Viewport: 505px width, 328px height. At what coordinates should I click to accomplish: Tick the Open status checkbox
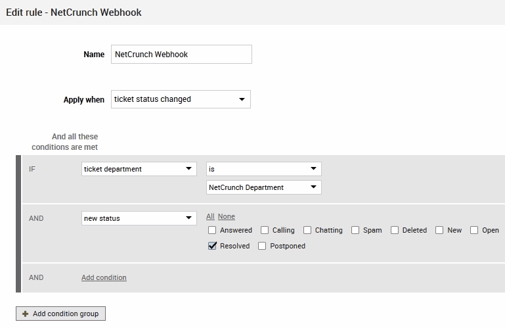(474, 230)
